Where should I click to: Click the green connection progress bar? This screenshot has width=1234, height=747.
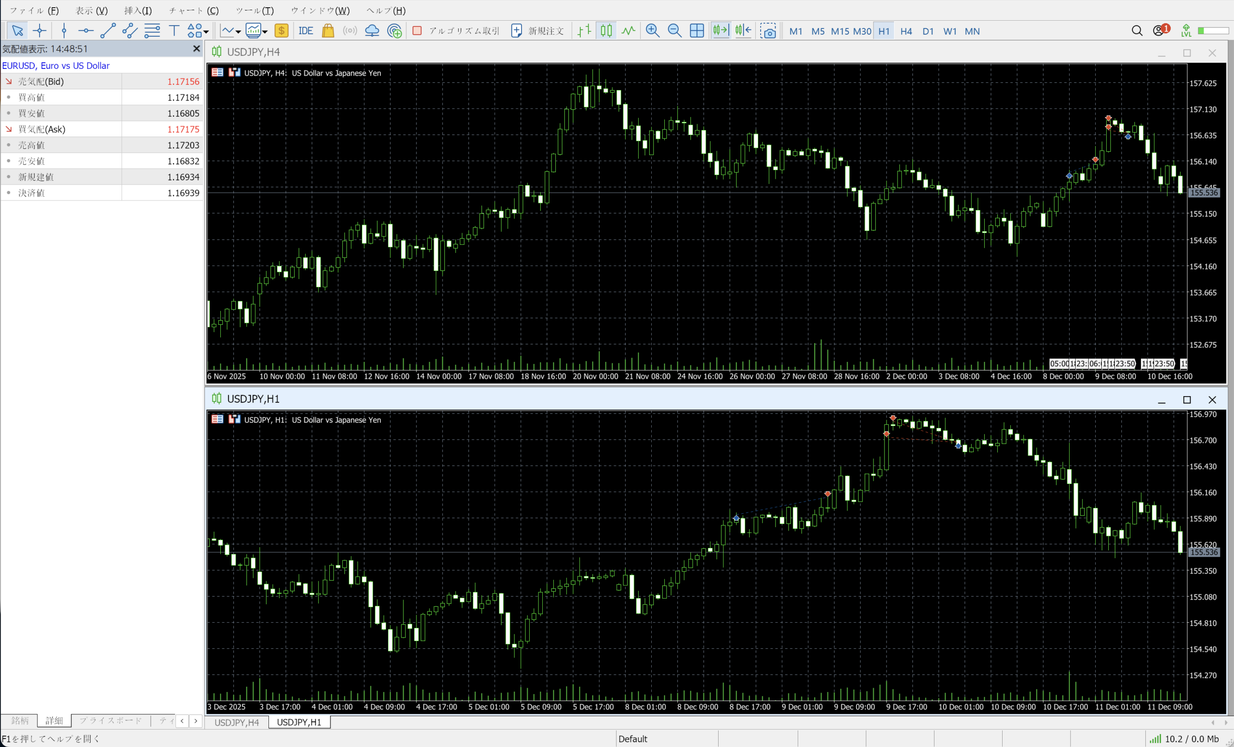[1213, 31]
